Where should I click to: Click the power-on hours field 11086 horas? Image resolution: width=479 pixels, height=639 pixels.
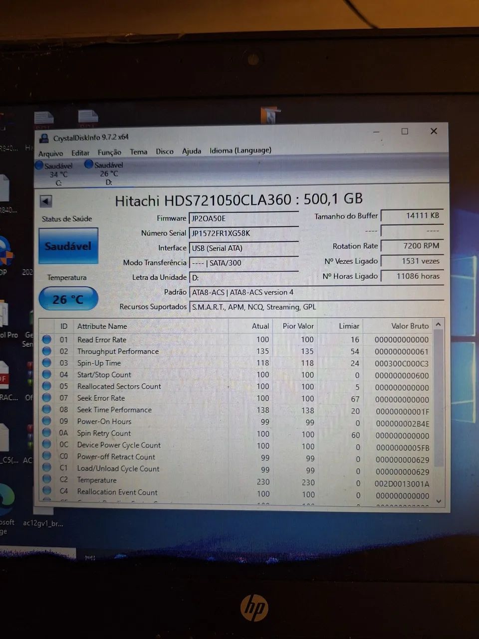(412, 276)
